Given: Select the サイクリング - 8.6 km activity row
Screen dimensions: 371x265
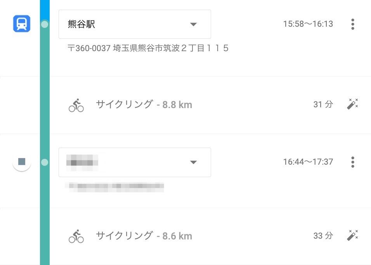Looking at the screenshot, I should click(143, 236).
